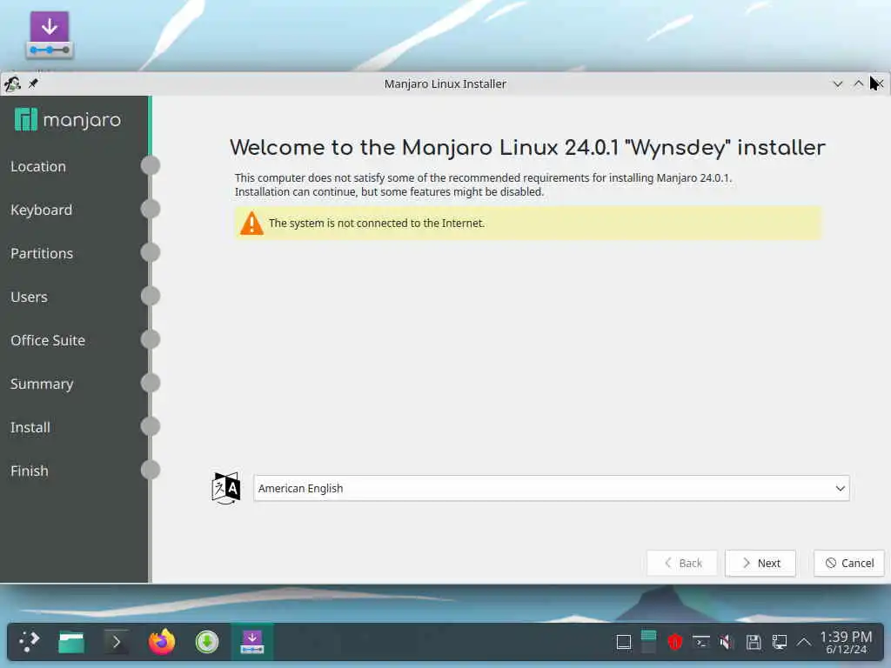Image resolution: width=891 pixels, height=668 pixels.
Task: Click the window menu icon in title bar
Action: coord(12,84)
